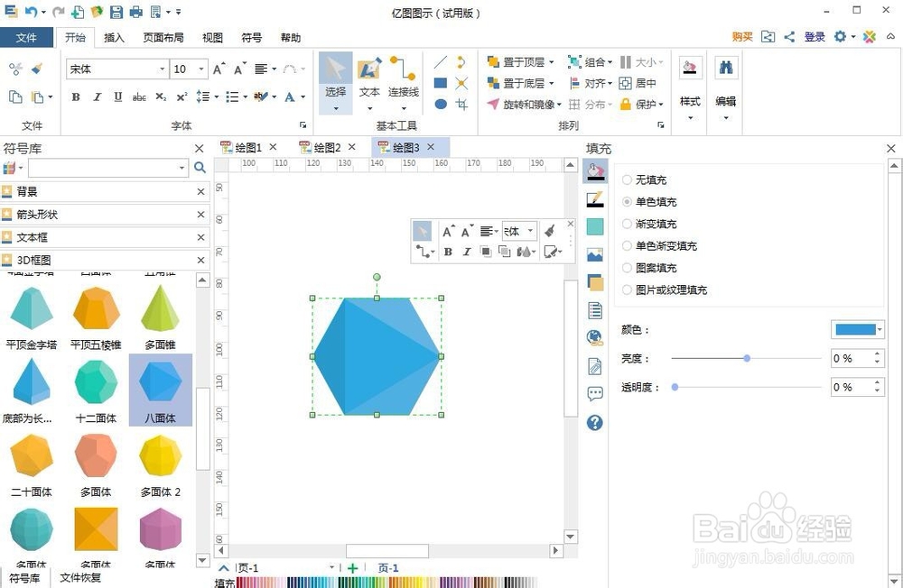Open the line style panel in right sidebar
903x588 pixels.
coord(594,200)
